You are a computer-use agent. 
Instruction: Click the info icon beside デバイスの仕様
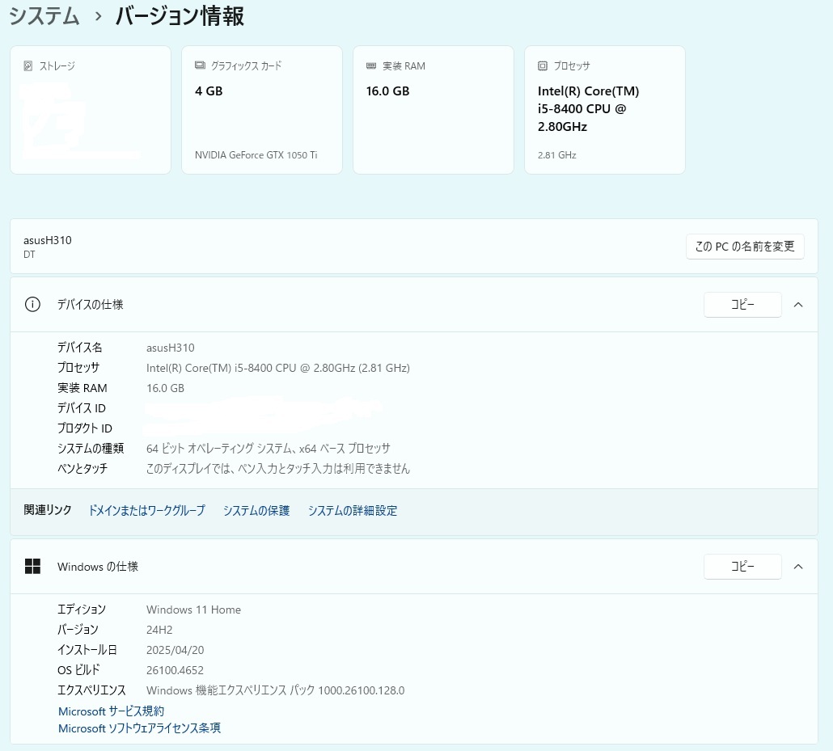[x=32, y=304]
